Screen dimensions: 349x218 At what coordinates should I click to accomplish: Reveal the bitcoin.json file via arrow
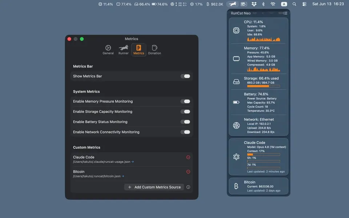(123, 176)
